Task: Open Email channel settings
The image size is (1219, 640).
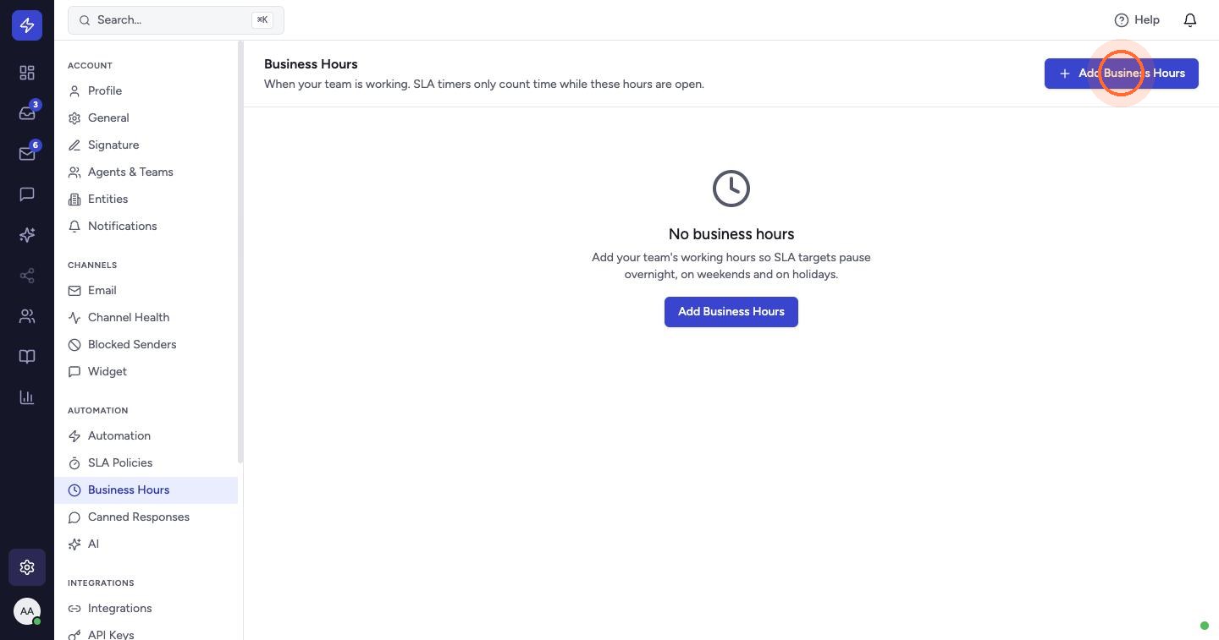Action: pos(146,291)
